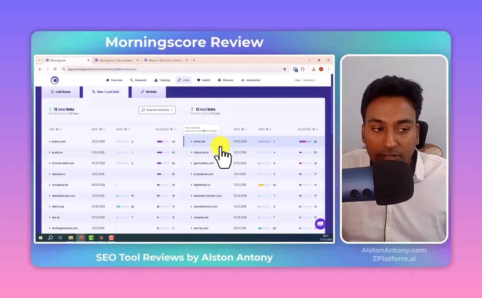This screenshot has width=482, height=298.
Task: Click the Morningscore logo icon
Action: coord(55,80)
